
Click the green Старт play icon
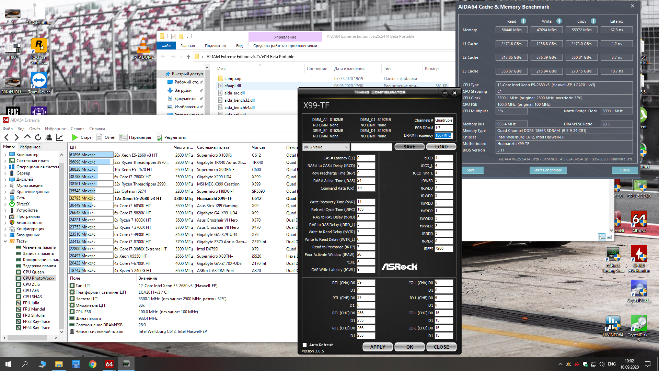(75, 137)
